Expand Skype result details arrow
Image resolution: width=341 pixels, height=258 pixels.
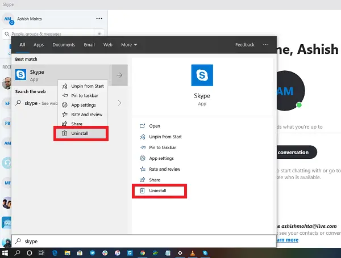click(119, 75)
